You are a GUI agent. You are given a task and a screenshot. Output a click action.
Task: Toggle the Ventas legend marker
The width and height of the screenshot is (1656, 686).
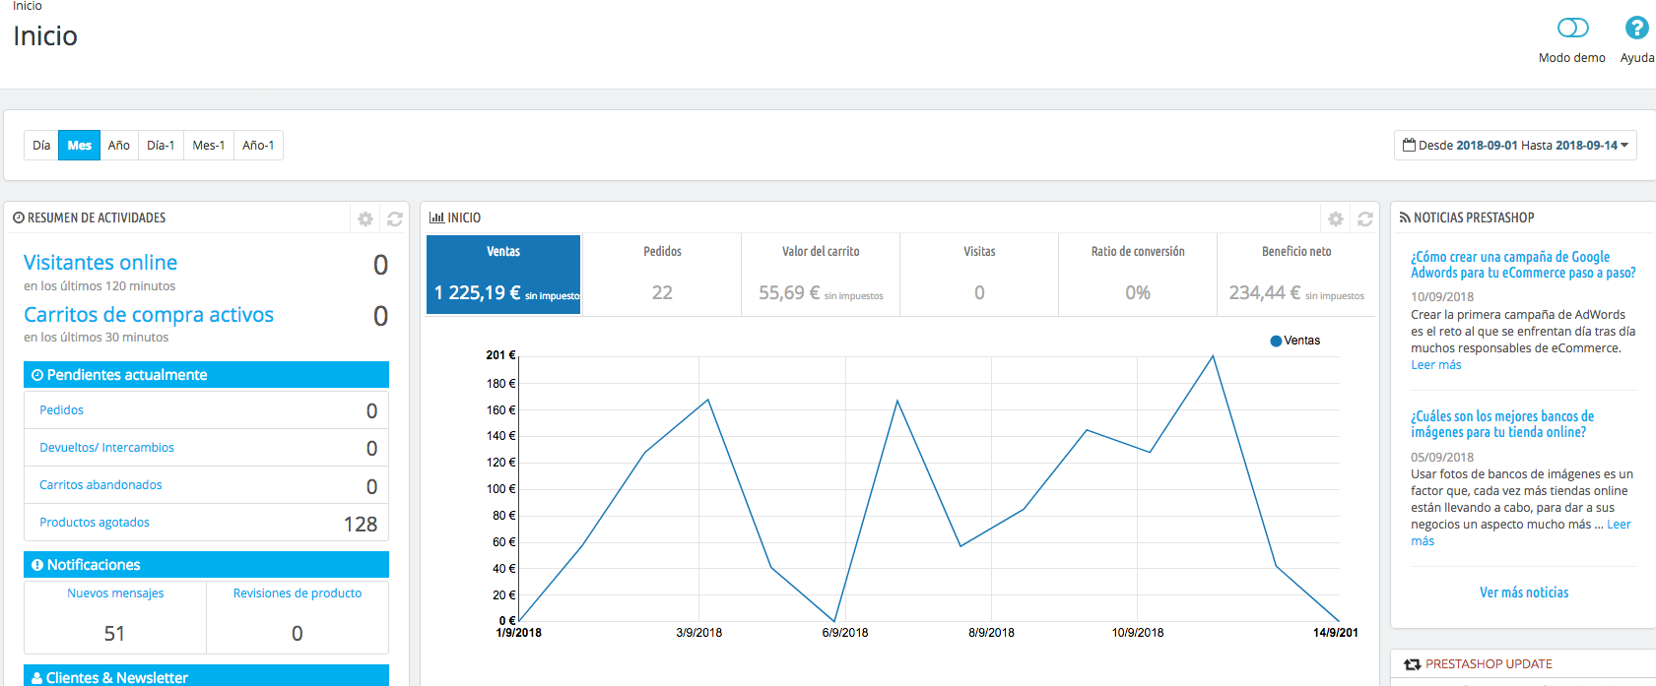[1277, 341]
